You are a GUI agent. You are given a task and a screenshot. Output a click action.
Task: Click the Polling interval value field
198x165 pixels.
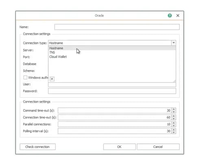point(115,131)
